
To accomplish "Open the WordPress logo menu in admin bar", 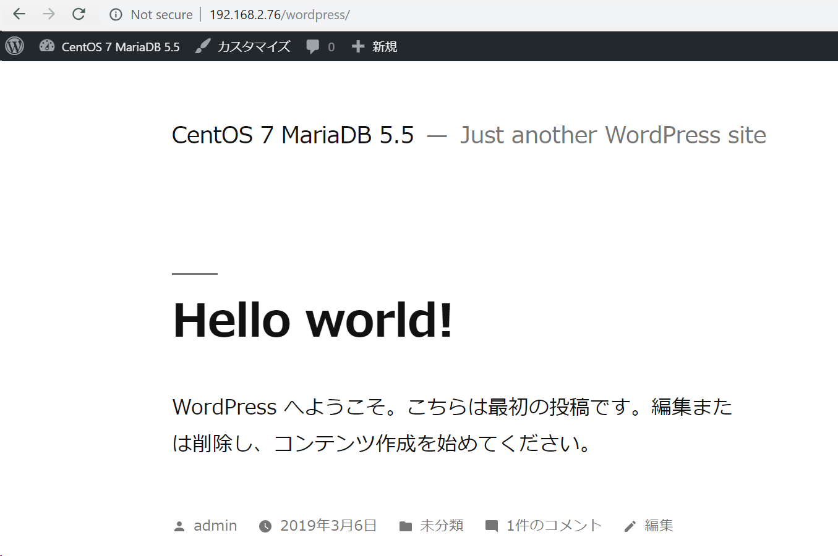I will [x=15, y=46].
